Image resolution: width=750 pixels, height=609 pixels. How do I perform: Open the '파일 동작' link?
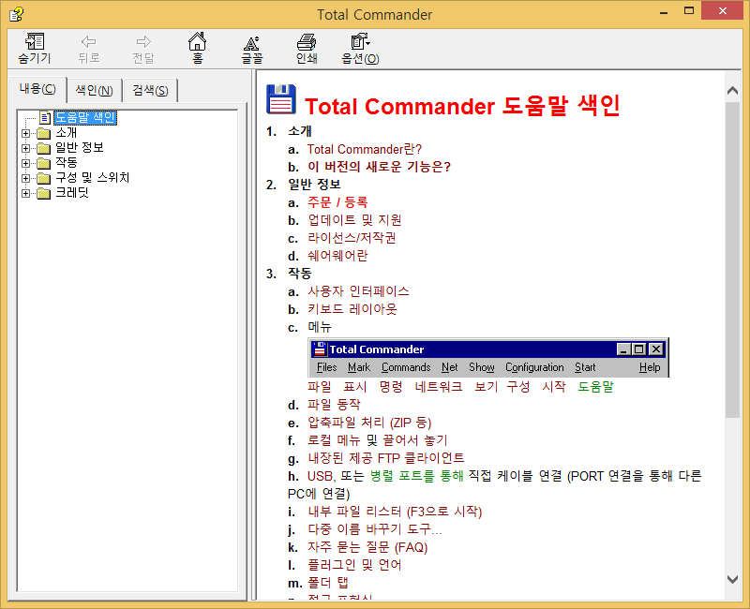click(334, 405)
